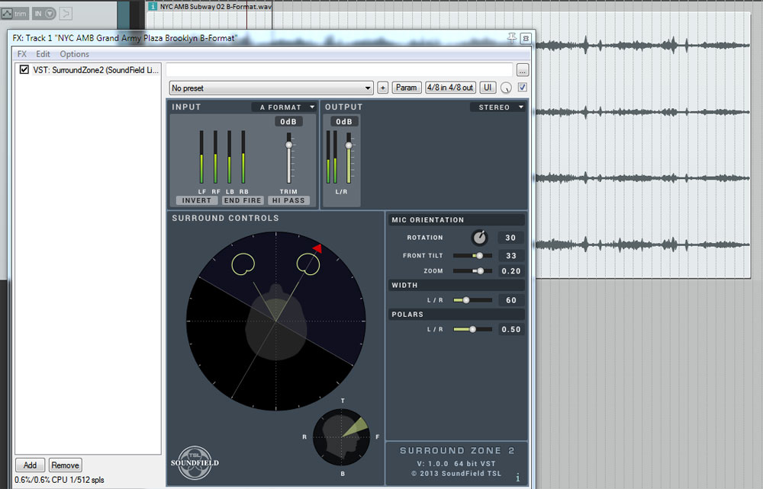Viewport: 763px width, 489px height.
Task: Click the Add FX button
Action: coord(31,465)
